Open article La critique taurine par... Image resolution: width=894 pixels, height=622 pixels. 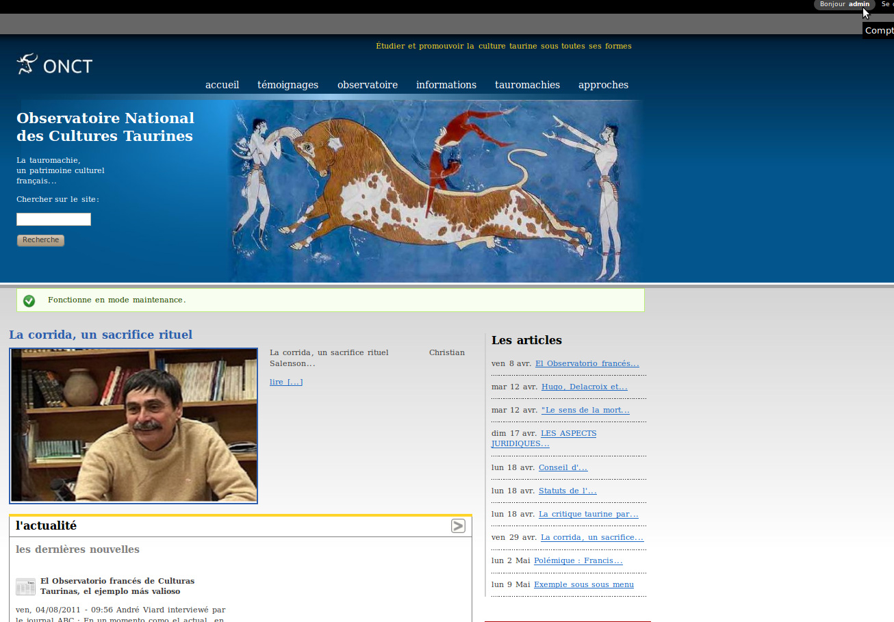(588, 514)
